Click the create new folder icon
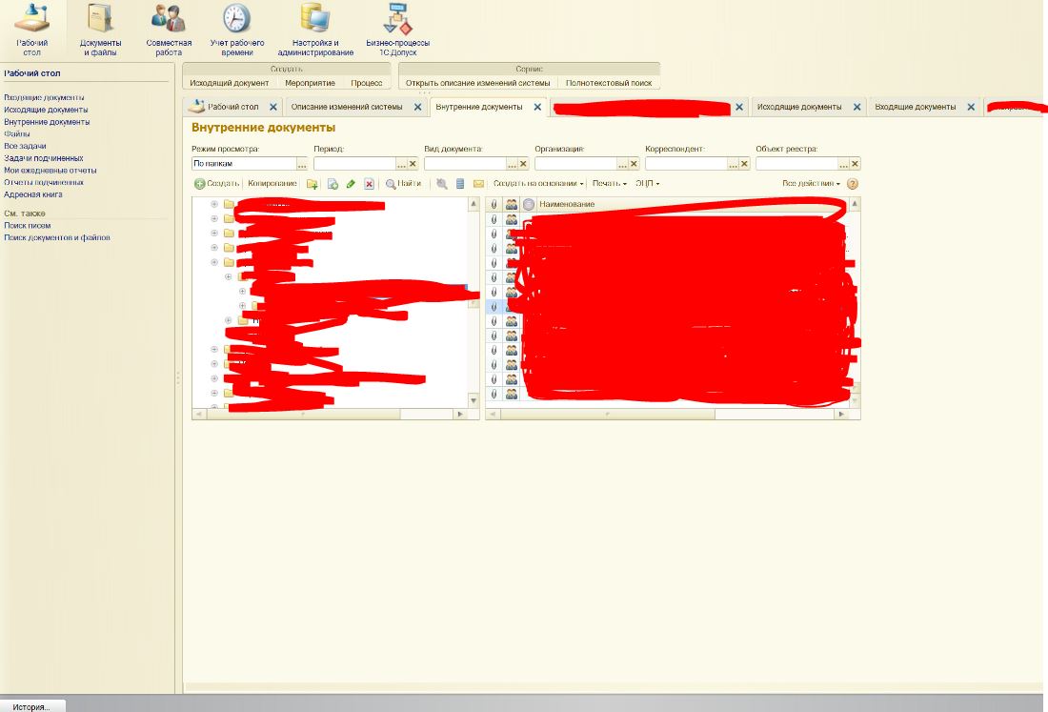 (312, 184)
